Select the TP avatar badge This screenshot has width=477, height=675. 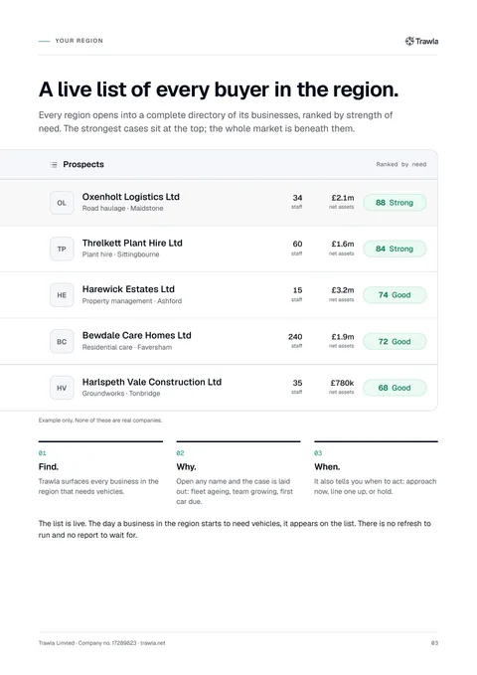[x=62, y=249]
